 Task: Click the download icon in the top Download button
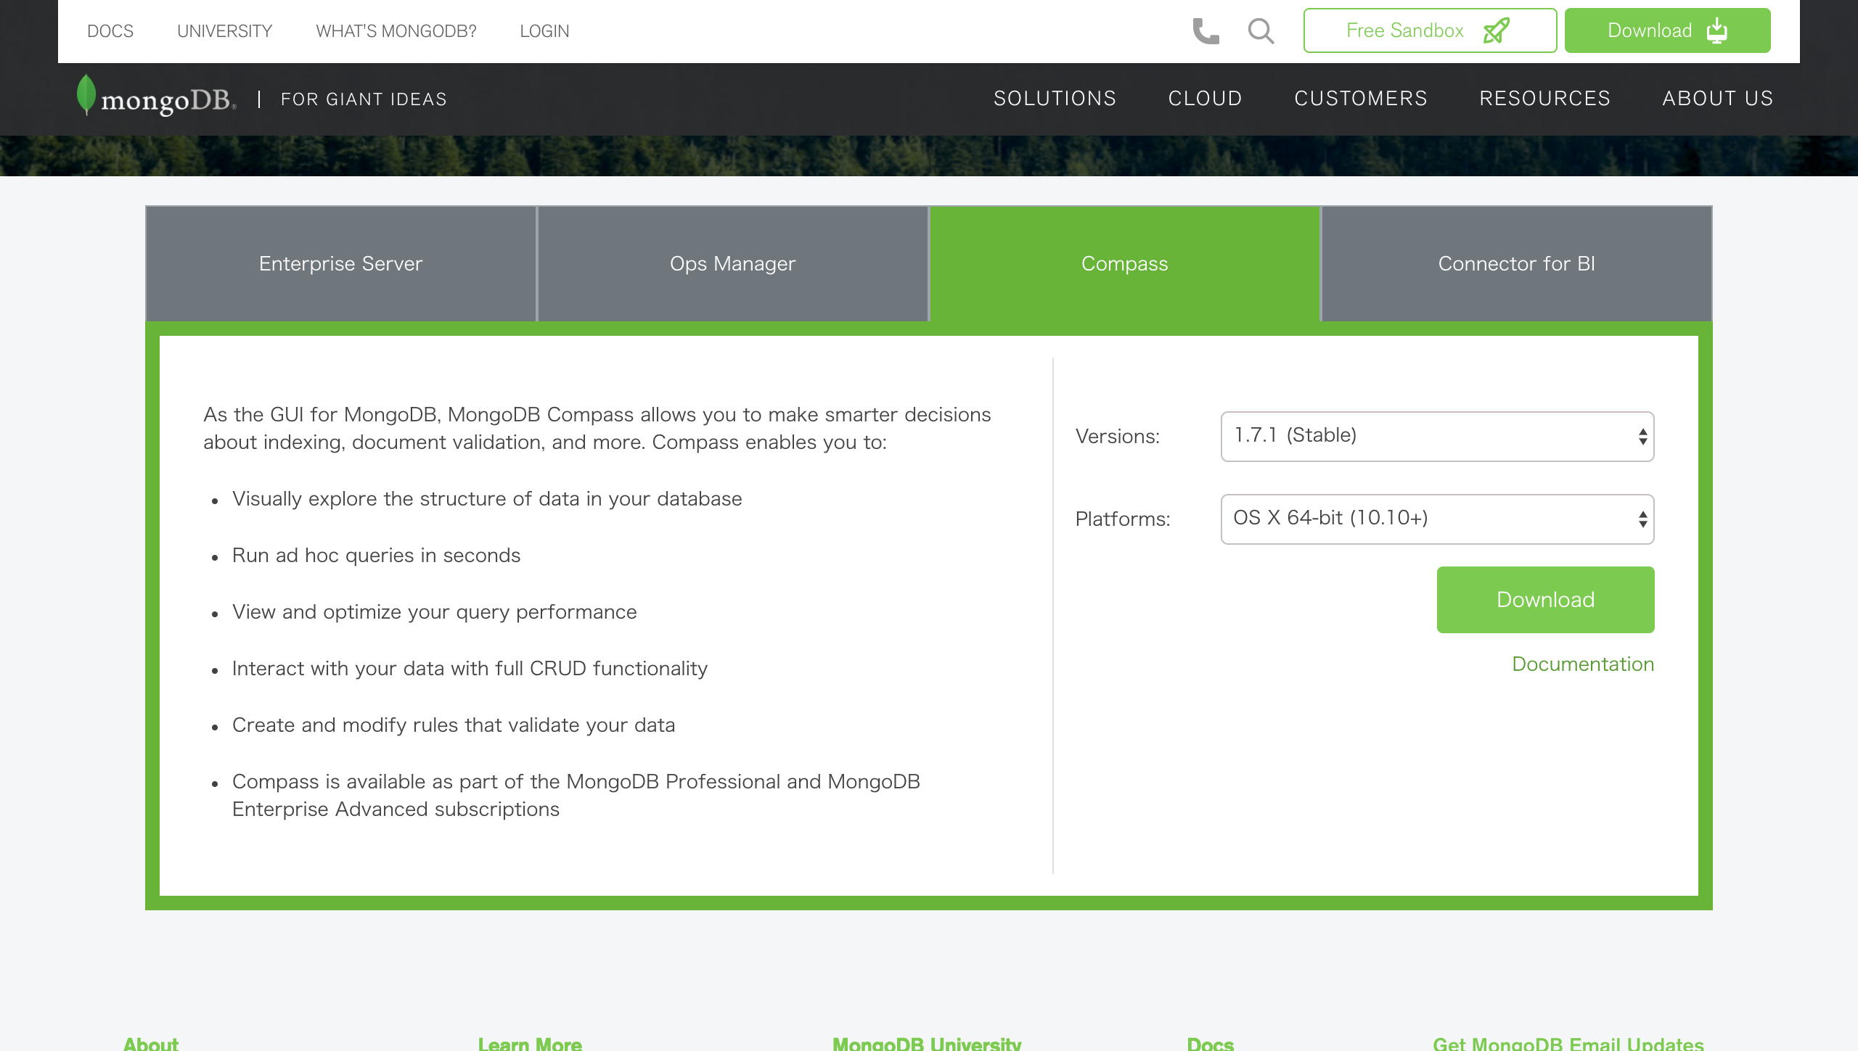[x=1716, y=30]
